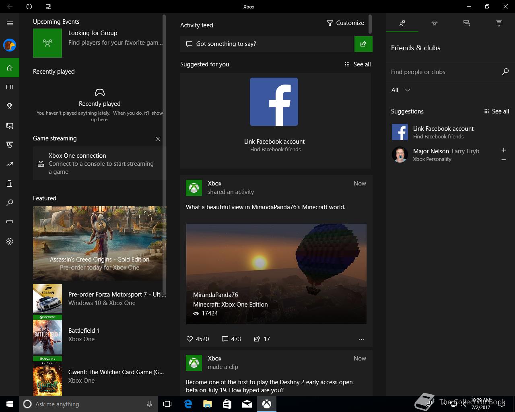Viewport: 515px width, 412px height.
Task: Open the profile avatar in sidebar
Action: pos(10,45)
